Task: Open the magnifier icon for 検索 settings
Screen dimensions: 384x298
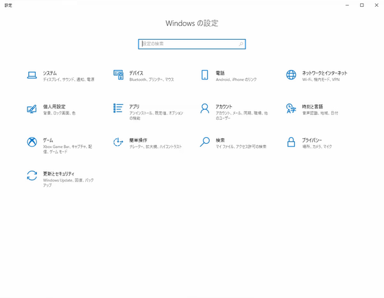Action: pos(205,142)
